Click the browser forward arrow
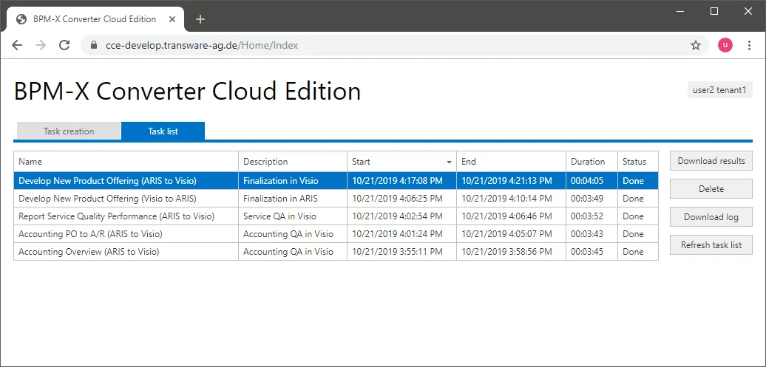Screen dimensions: 766x367 point(41,45)
